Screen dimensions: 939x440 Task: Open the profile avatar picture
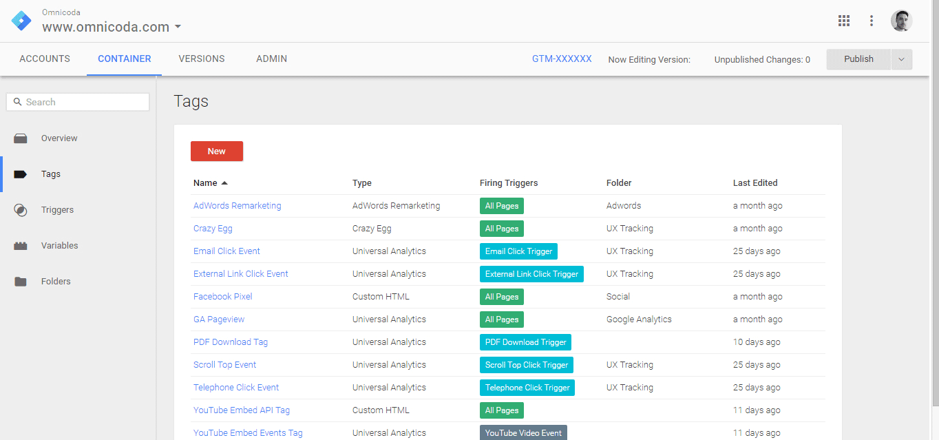click(x=901, y=20)
